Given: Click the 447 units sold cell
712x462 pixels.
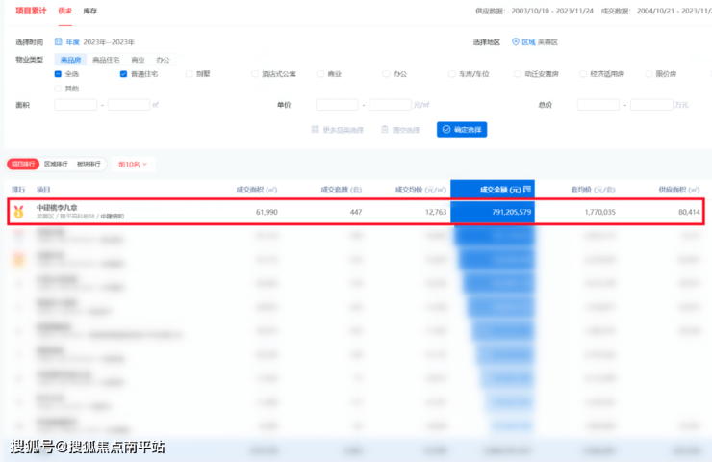Looking at the screenshot, I should click(x=356, y=212).
